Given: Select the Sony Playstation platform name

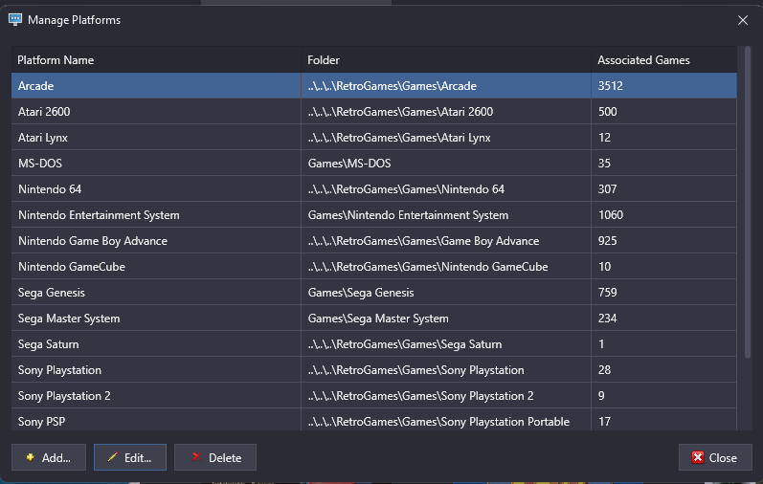Looking at the screenshot, I should click(x=59, y=369).
